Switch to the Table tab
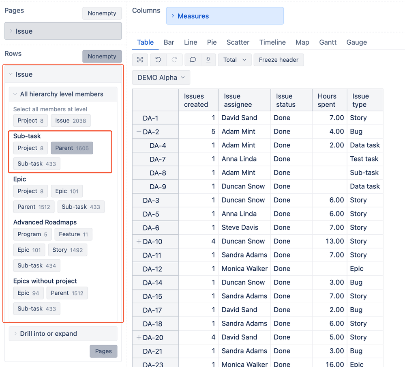 [x=145, y=42]
